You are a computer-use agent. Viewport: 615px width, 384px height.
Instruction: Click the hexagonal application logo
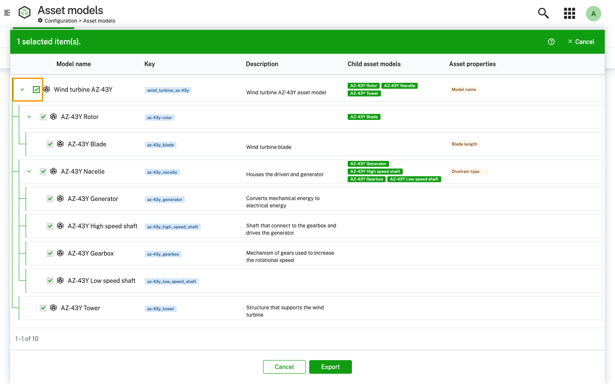tap(24, 12)
